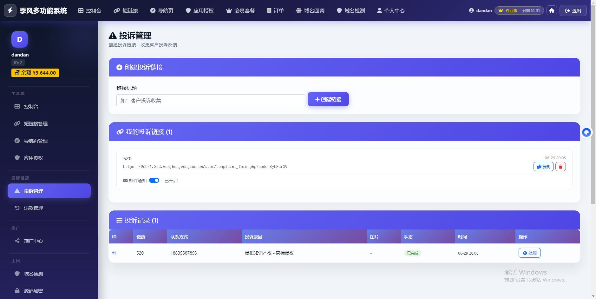The width and height of the screenshot is (596, 299).
Task: Click the 余额 ¥9,644.00 badge
Action: tap(35, 73)
